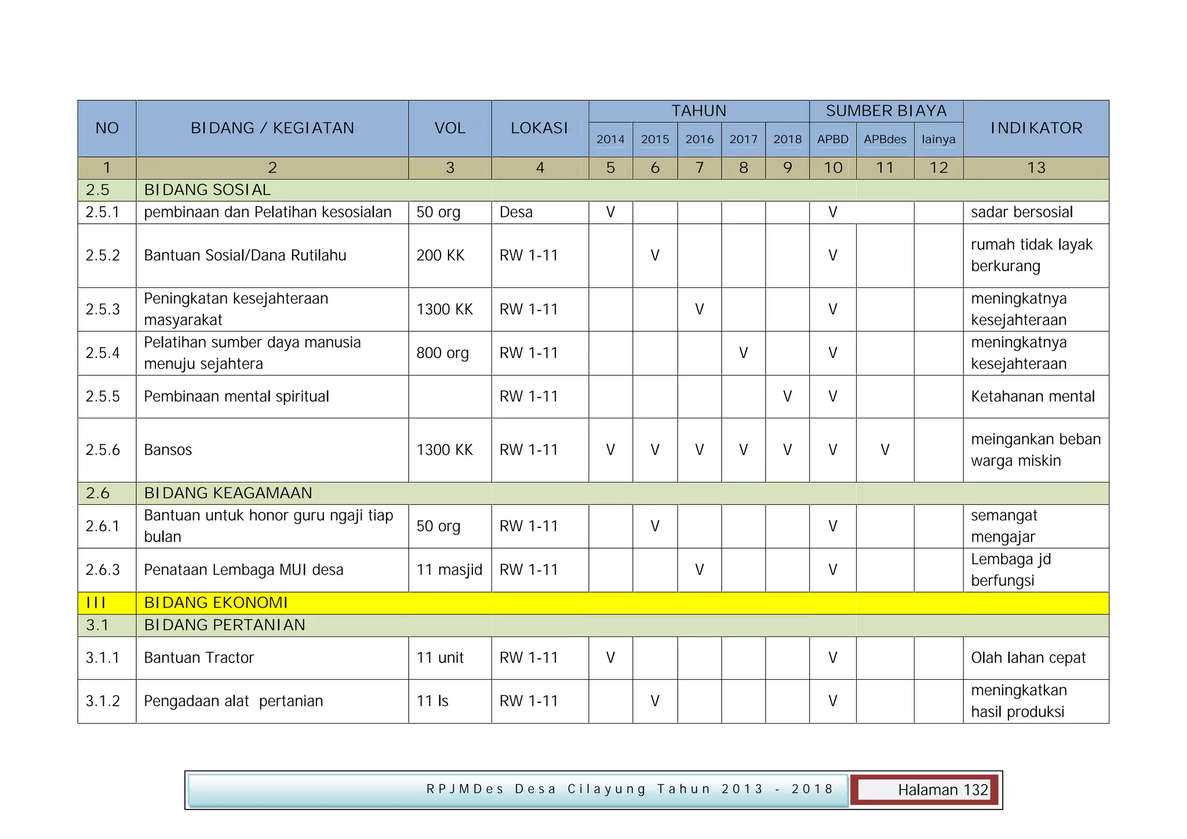Screen dimensions: 1187x839
Task: Click the 2014 year sub-header
Action: pos(610,140)
